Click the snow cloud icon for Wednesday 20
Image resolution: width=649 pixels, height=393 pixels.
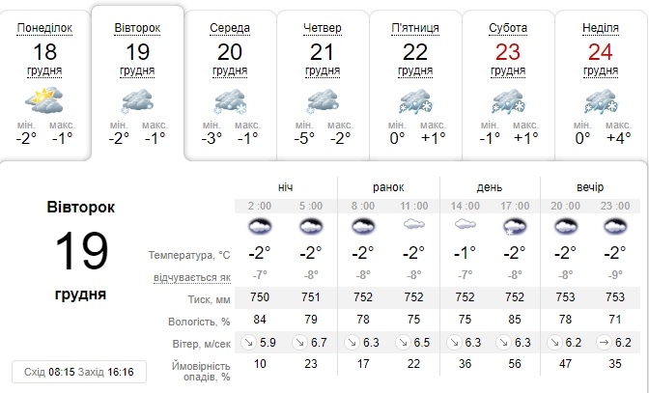click(x=230, y=101)
